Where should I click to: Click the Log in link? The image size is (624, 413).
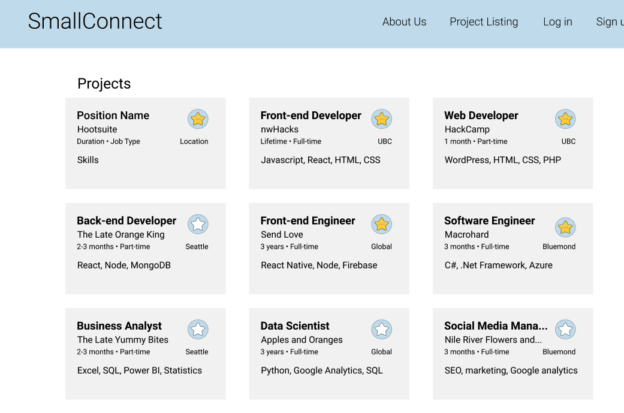pos(557,22)
